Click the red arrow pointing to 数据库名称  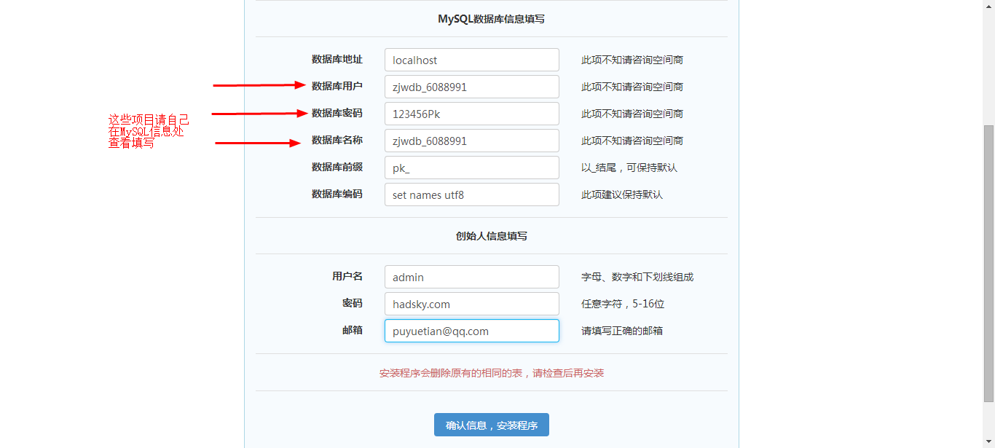(259, 143)
